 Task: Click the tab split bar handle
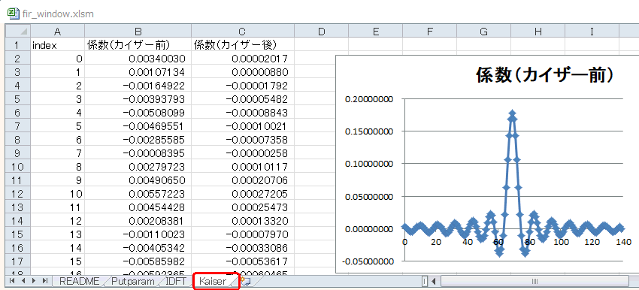click(425, 281)
